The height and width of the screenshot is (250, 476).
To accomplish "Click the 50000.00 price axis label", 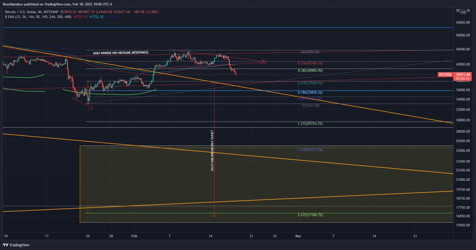I will pos(463,35).
